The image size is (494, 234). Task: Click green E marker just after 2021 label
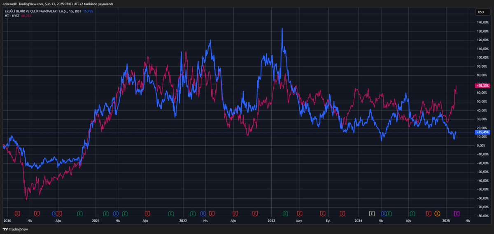point(105,213)
